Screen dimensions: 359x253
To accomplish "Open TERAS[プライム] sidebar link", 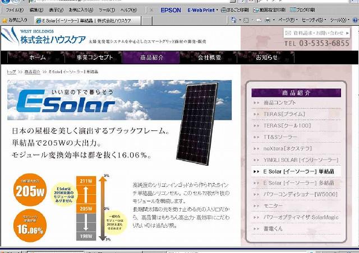I will (x=284, y=114).
